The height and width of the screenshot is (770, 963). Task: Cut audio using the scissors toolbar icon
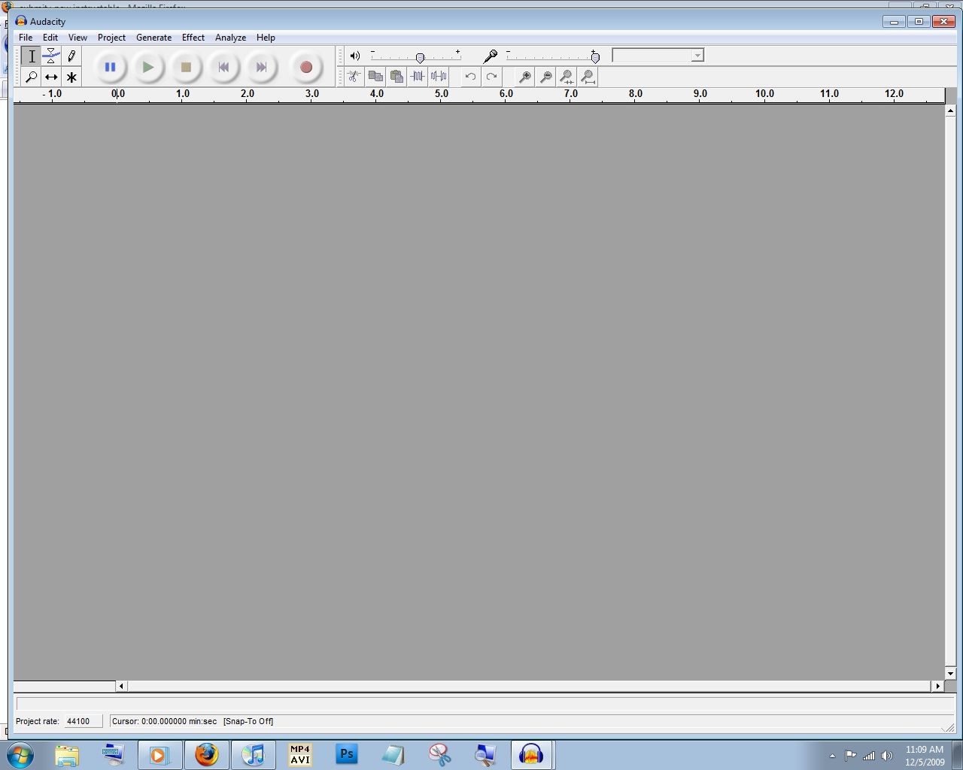354,76
